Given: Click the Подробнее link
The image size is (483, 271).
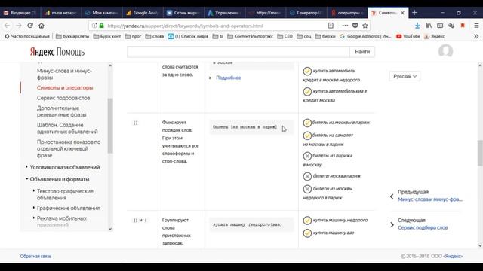Looking at the screenshot, I should click(228, 78).
